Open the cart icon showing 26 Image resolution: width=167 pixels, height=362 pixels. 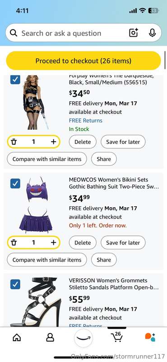(x=117, y=337)
